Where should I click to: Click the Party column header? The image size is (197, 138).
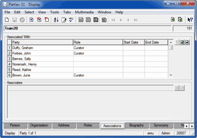click(x=42, y=42)
